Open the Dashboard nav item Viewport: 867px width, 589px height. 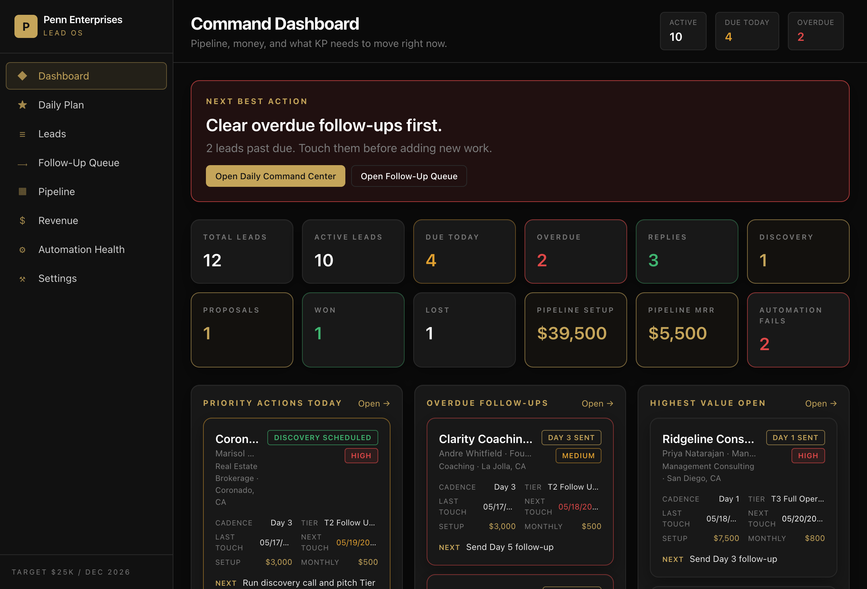point(86,76)
